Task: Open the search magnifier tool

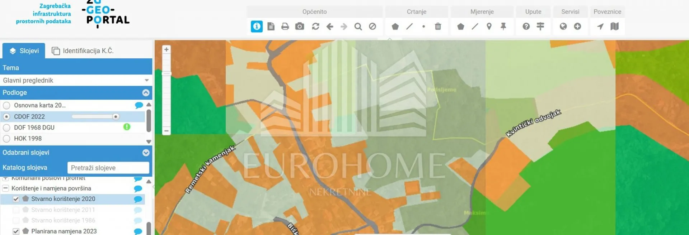Action: [358, 27]
